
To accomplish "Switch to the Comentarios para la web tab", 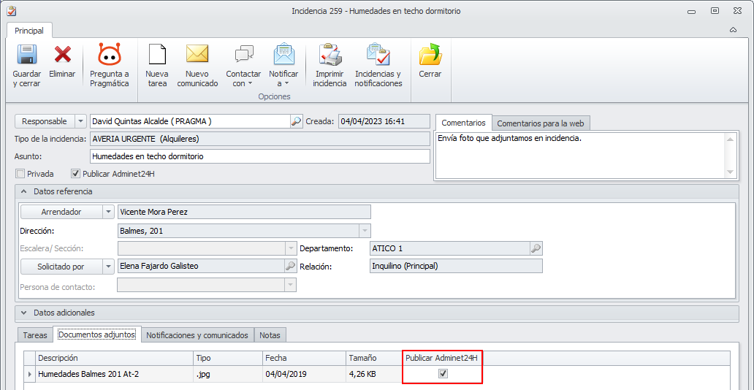I will pyautogui.click(x=541, y=123).
